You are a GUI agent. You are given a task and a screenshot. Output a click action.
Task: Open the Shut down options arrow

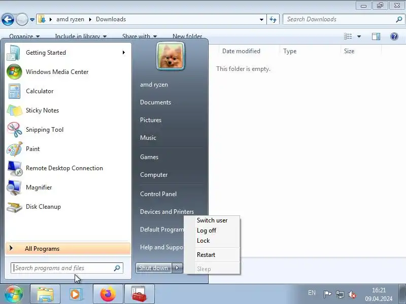tap(177, 268)
